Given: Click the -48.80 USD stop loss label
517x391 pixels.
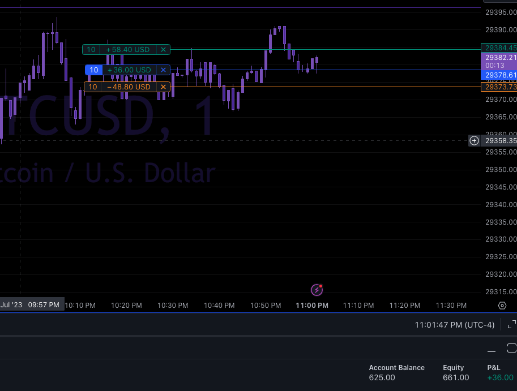Looking at the screenshot, I should point(129,87).
